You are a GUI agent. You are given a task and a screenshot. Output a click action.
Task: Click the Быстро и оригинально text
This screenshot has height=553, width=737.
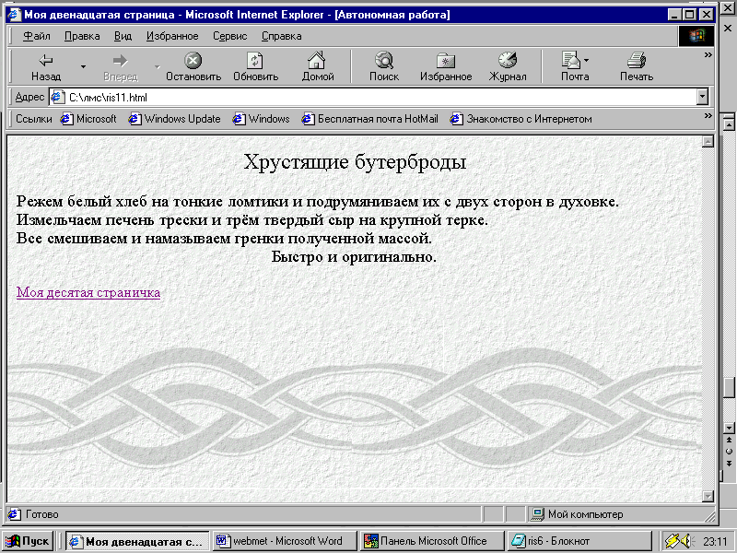(x=354, y=257)
